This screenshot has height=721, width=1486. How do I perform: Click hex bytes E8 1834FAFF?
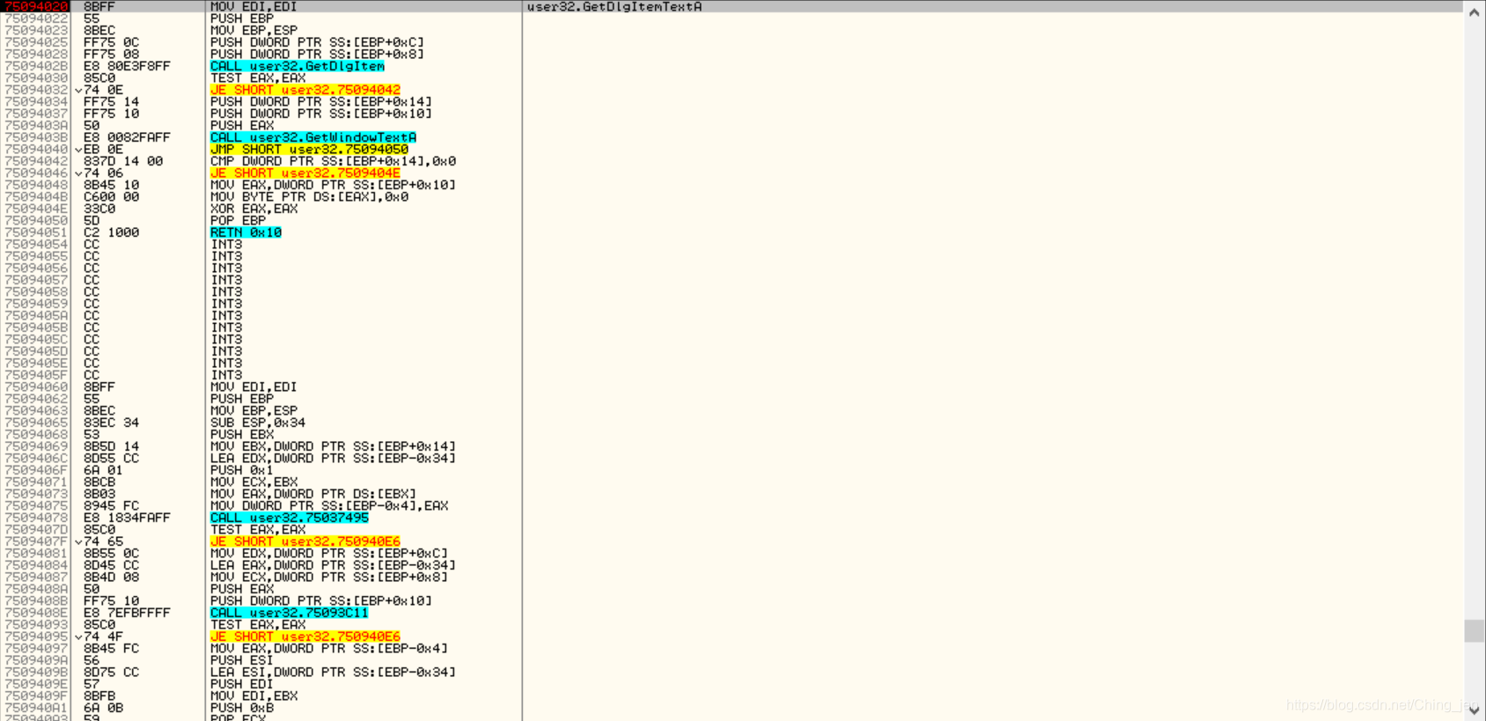coord(127,518)
